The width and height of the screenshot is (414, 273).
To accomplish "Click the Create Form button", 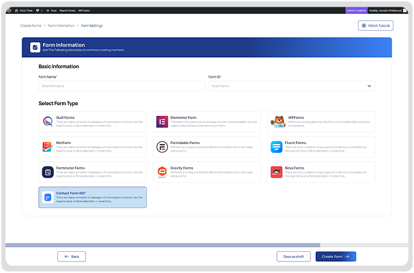I will [x=336, y=257].
